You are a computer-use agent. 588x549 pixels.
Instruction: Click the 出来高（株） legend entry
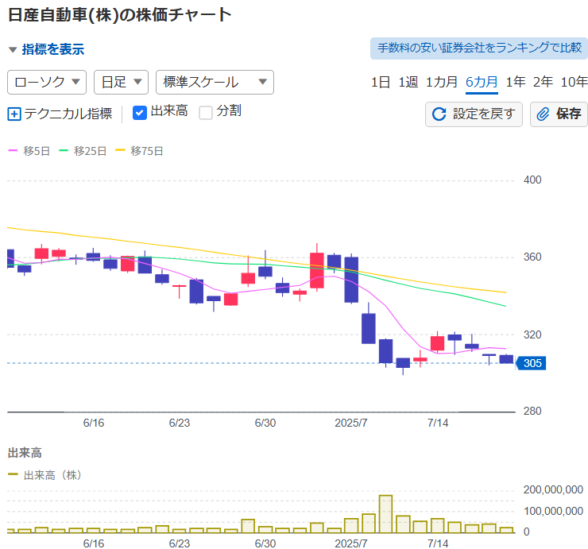tap(44, 475)
